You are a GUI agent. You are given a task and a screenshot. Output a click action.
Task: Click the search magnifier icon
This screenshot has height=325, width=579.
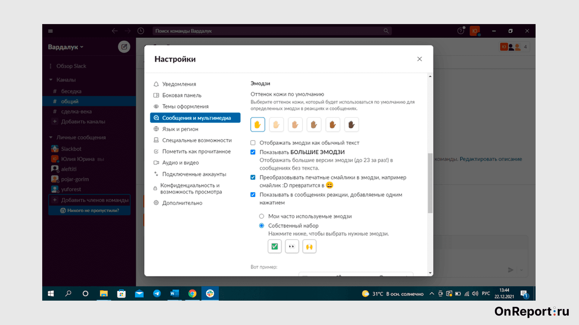click(386, 31)
